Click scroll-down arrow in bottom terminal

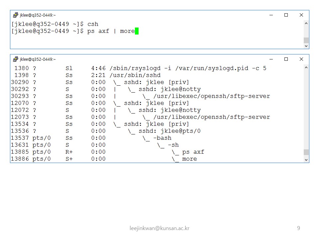(306, 160)
